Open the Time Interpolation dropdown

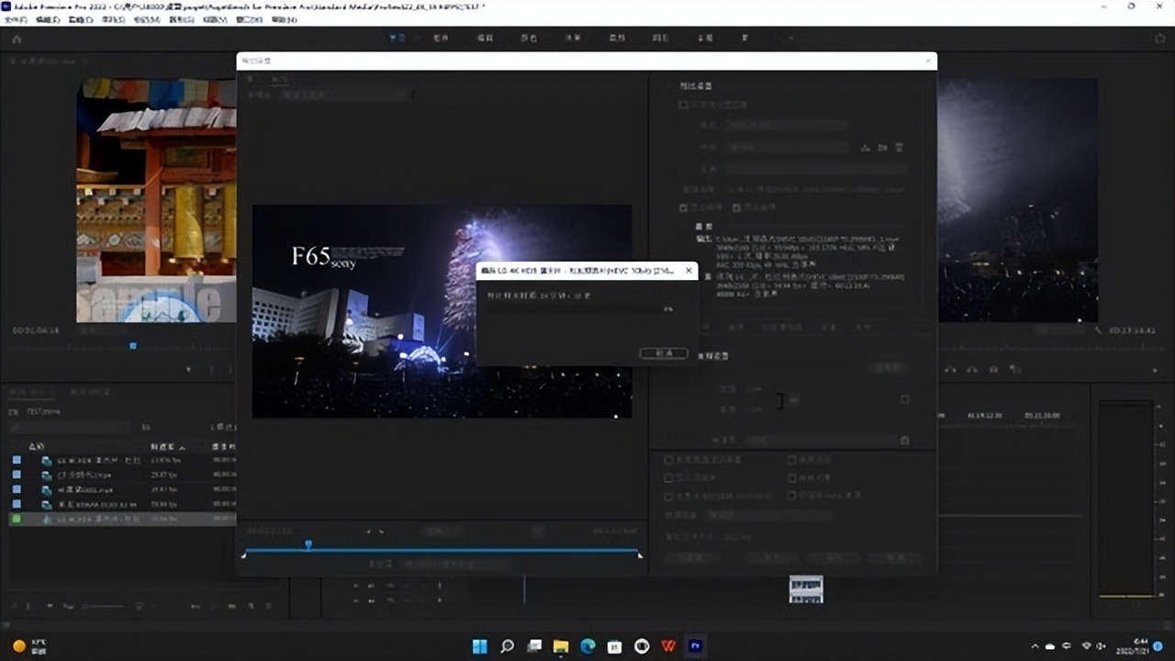point(767,515)
